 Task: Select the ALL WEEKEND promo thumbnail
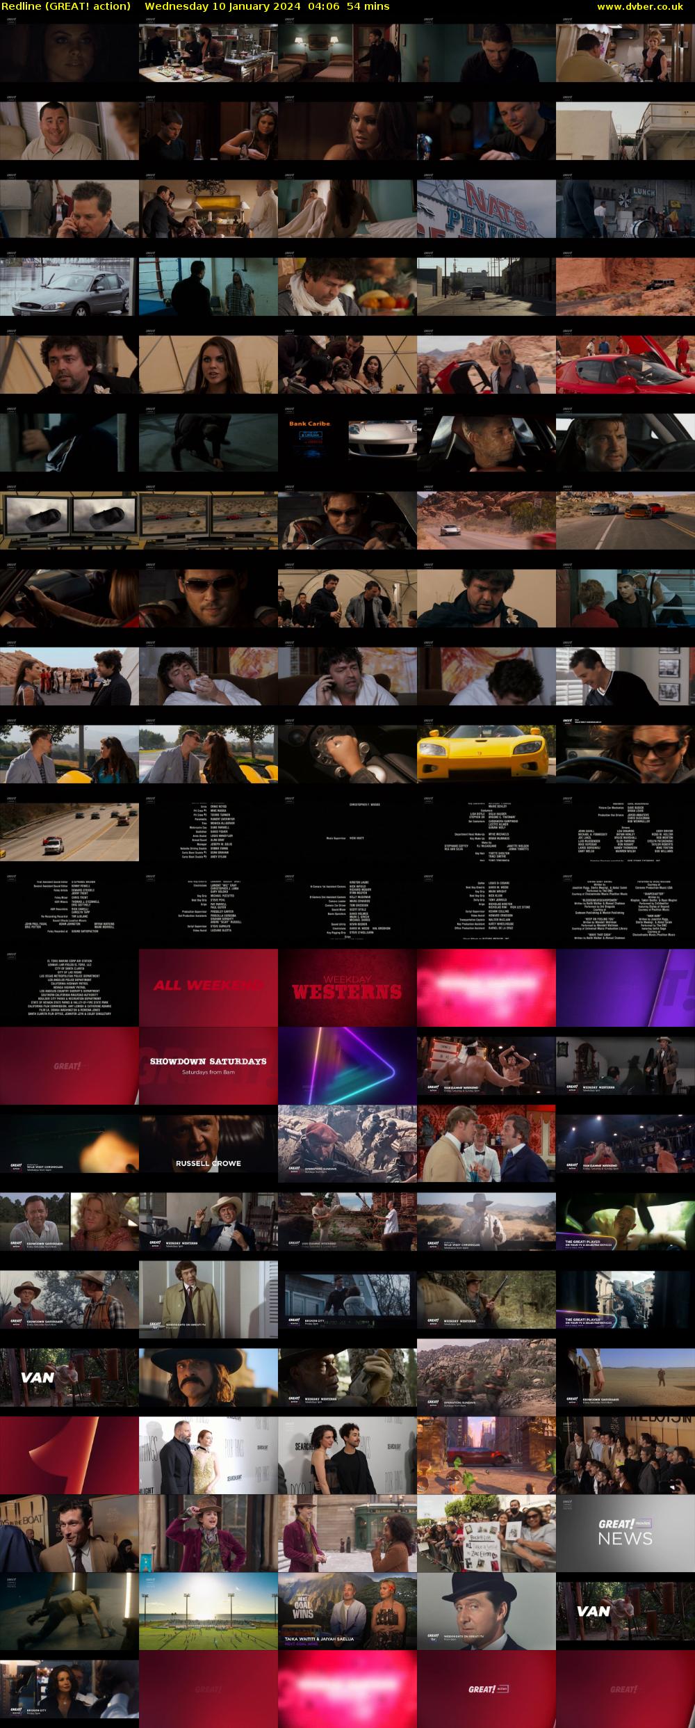pyautogui.click(x=208, y=988)
